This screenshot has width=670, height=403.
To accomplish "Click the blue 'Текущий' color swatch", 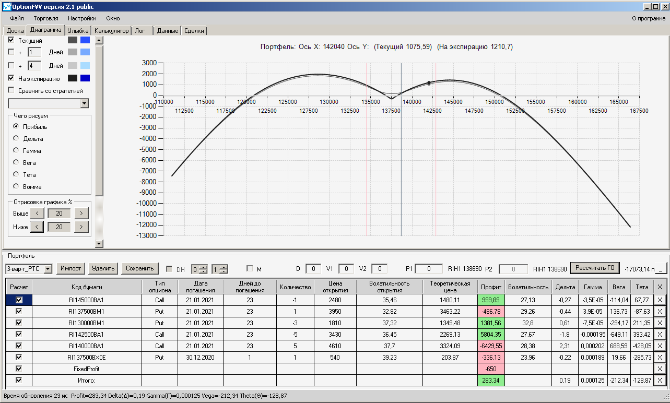I will (x=85, y=40).
